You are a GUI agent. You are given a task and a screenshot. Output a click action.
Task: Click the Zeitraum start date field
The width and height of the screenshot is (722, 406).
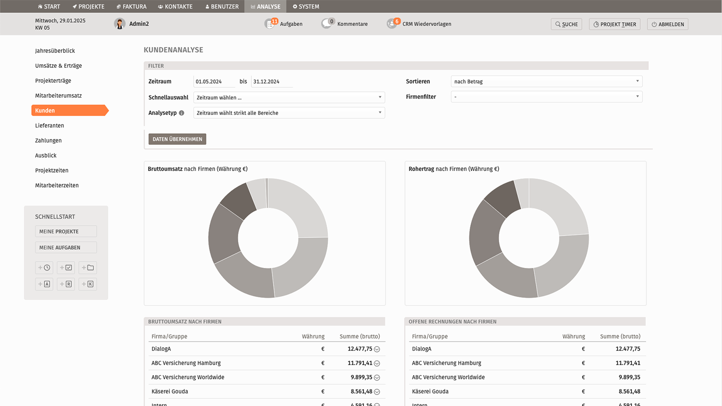point(214,81)
